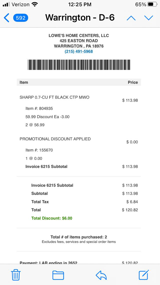Compose a new message

click(x=144, y=275)
